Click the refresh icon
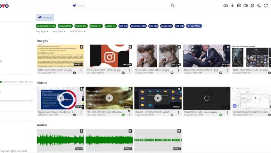Screen dimensions: 271x153 (x=266, y=6)
